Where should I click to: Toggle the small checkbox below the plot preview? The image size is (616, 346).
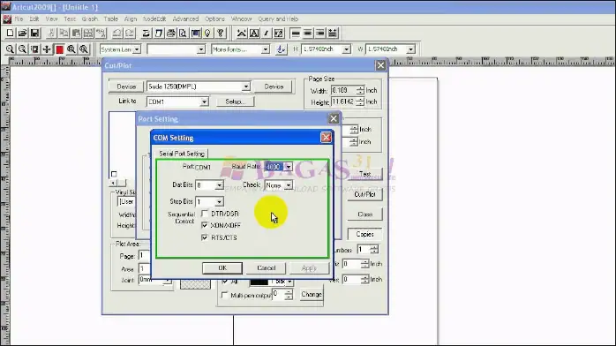[114, 174]
